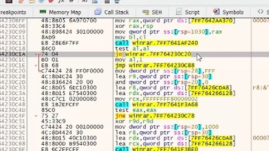The image size is (269, 151).
Task: Open the Symbols tab
Action: (228, 12)
